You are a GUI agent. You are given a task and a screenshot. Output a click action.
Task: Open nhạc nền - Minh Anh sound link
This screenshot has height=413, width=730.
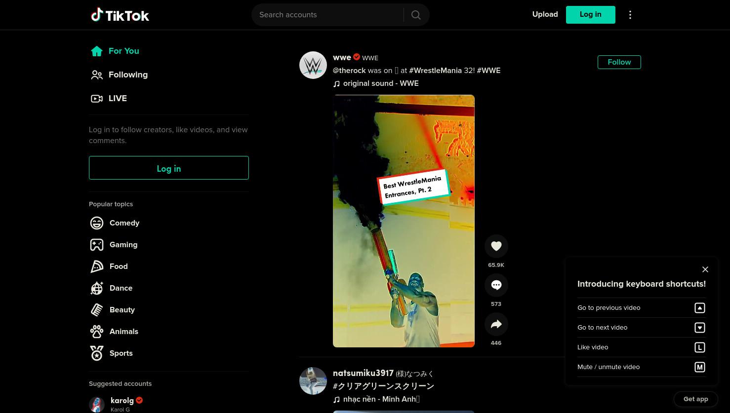point(381,399)
